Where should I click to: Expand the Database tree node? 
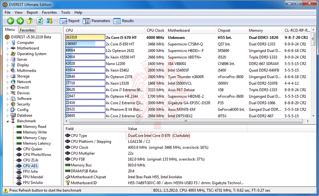coord(8,115)
